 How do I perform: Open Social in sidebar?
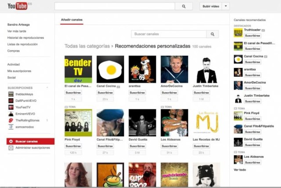click(x=11, y=78)
